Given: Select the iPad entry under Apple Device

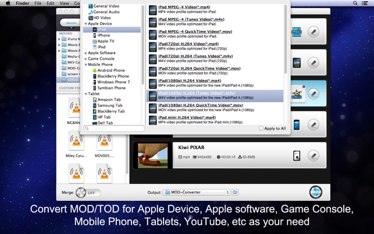Looking at the screenshot, I should (x=112, y=30).
